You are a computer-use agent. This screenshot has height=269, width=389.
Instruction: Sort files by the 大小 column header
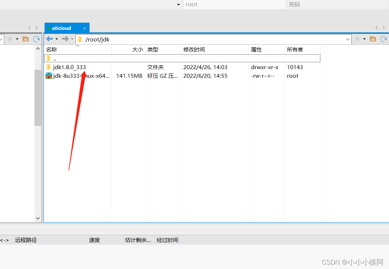pos(137,49)
